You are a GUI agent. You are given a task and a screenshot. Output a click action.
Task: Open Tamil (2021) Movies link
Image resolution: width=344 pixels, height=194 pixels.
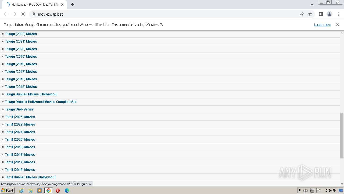pyautogui.click(x=20, y=132)
